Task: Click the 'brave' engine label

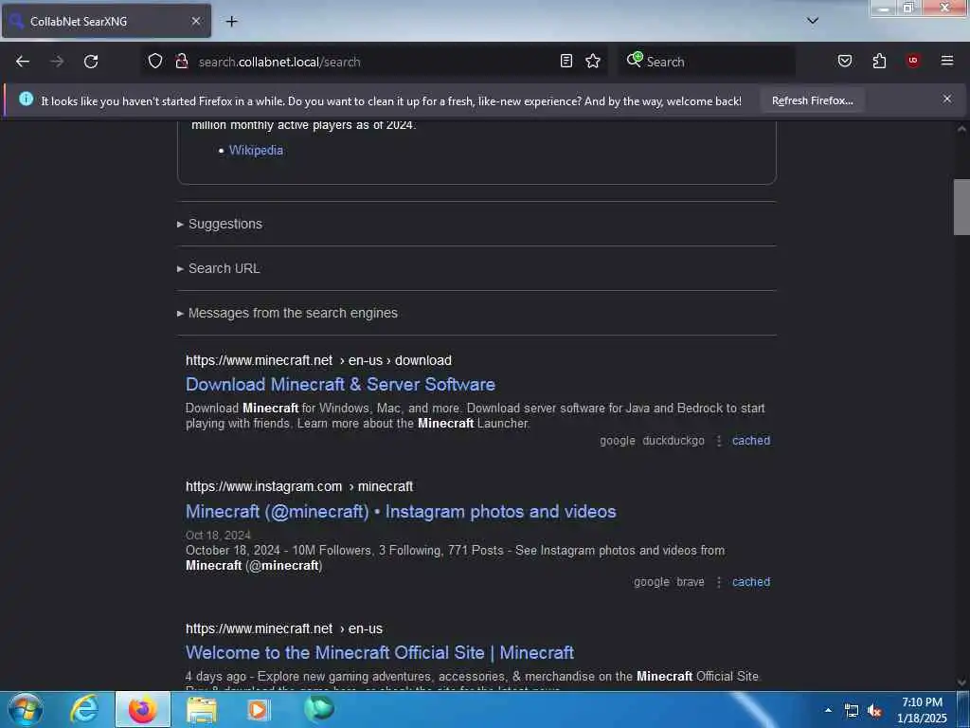Action: tap(691, 582)
